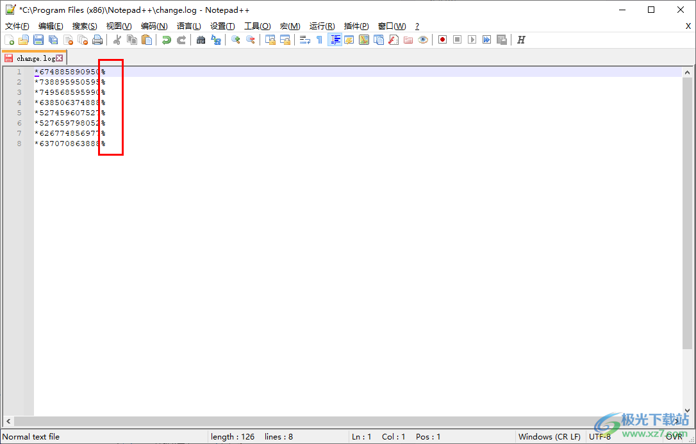Print the file with the printer icon

[97, 40]
